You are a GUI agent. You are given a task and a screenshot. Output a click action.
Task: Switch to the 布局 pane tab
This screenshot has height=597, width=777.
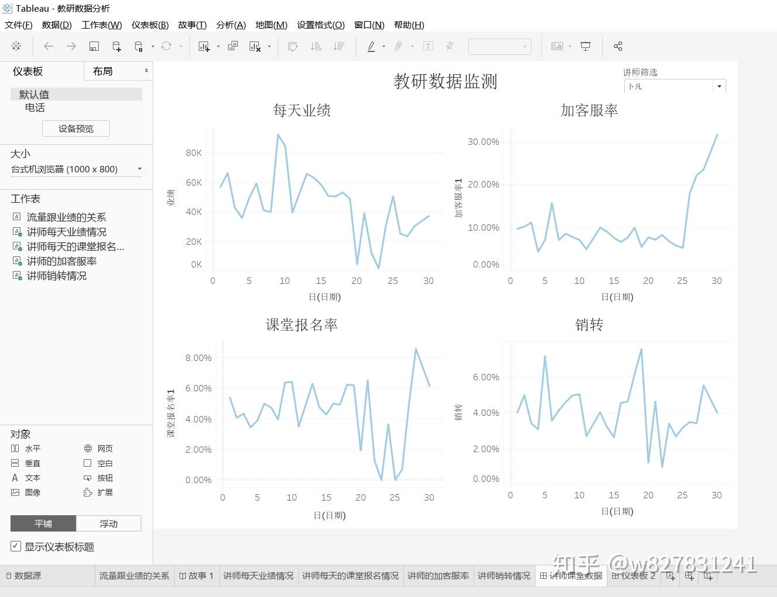(x=103, y=71)
